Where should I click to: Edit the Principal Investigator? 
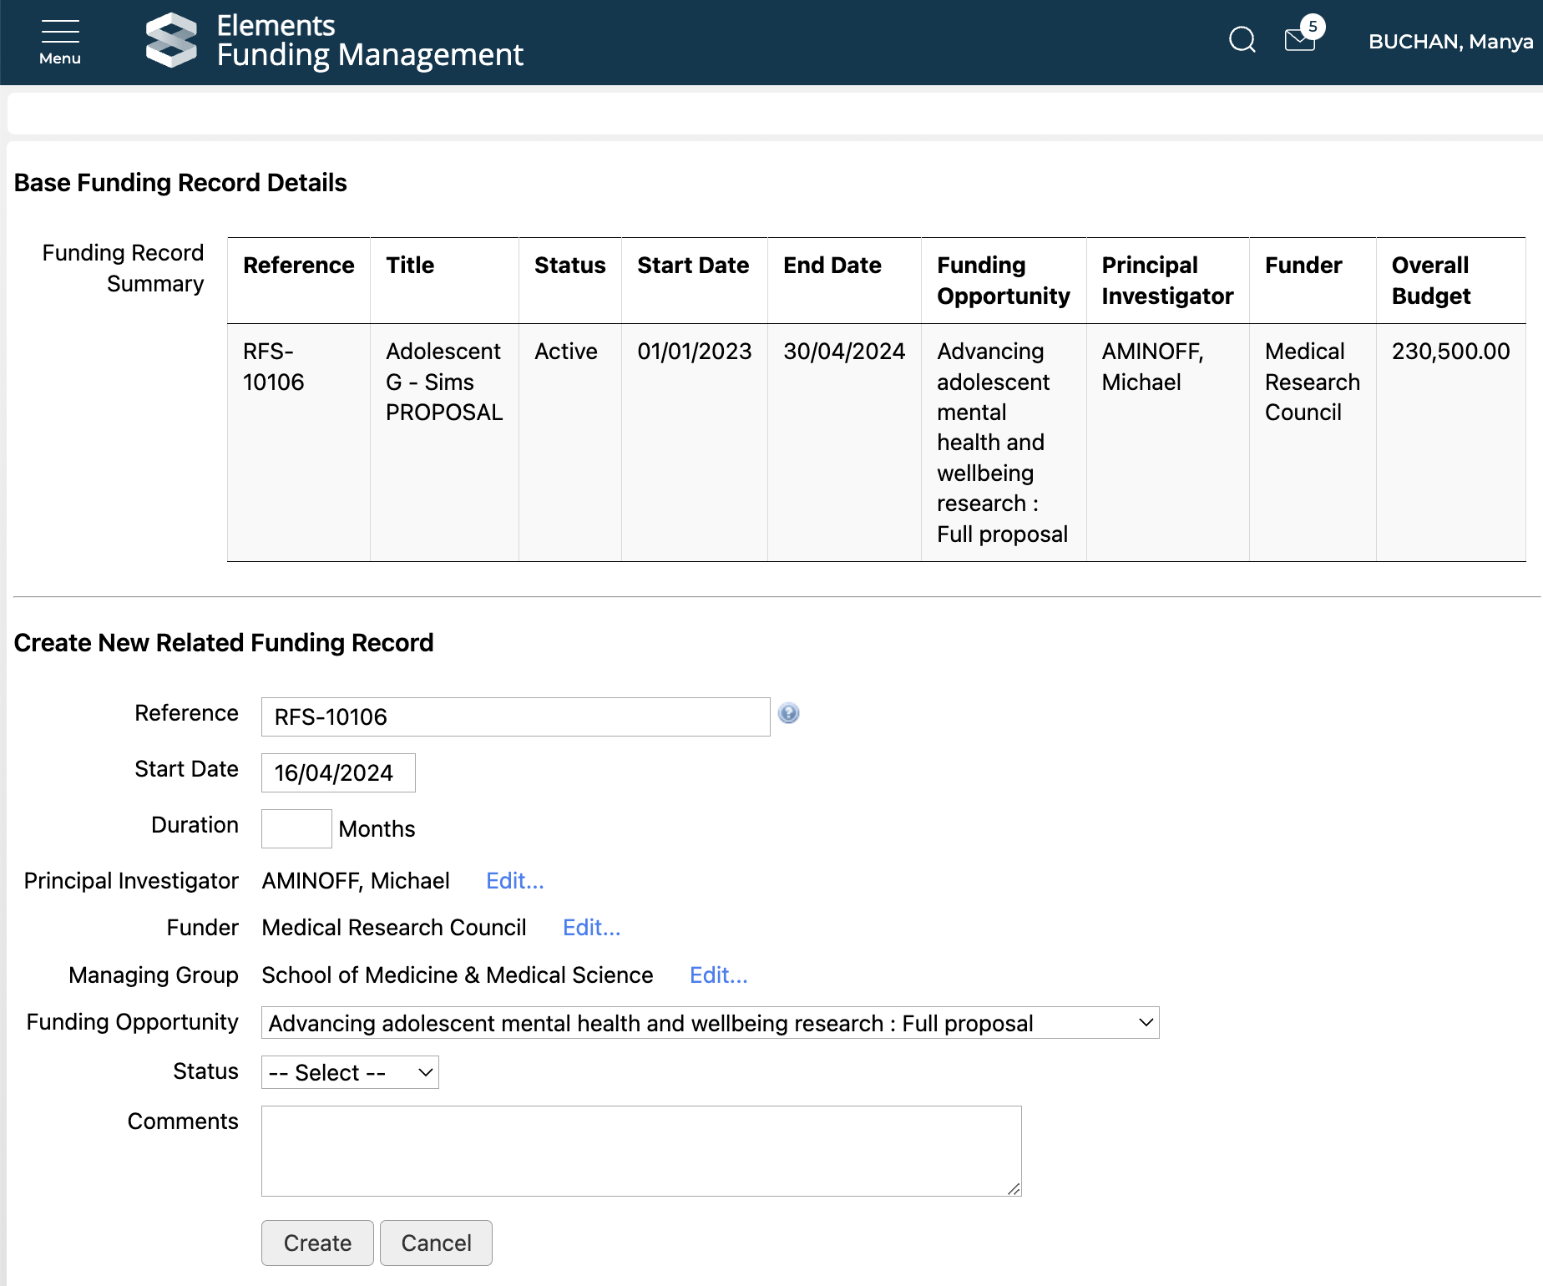pyautogui.click(x=514, y=881)
